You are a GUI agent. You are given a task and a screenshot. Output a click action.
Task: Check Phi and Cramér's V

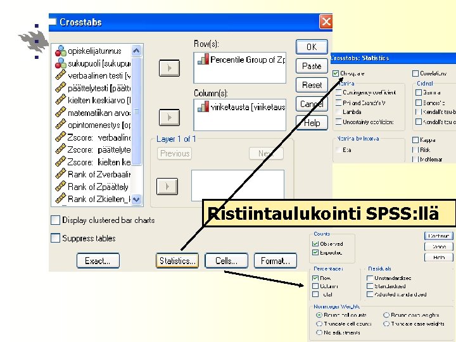(x=338, y=103)
